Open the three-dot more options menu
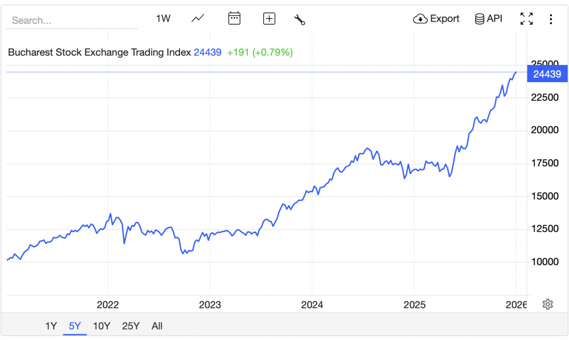Screen dimensions: 569x340 pyautogui.click(x=551, y=19)
